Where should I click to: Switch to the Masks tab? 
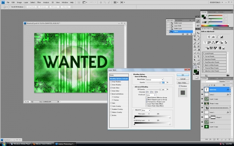point(216,28)
